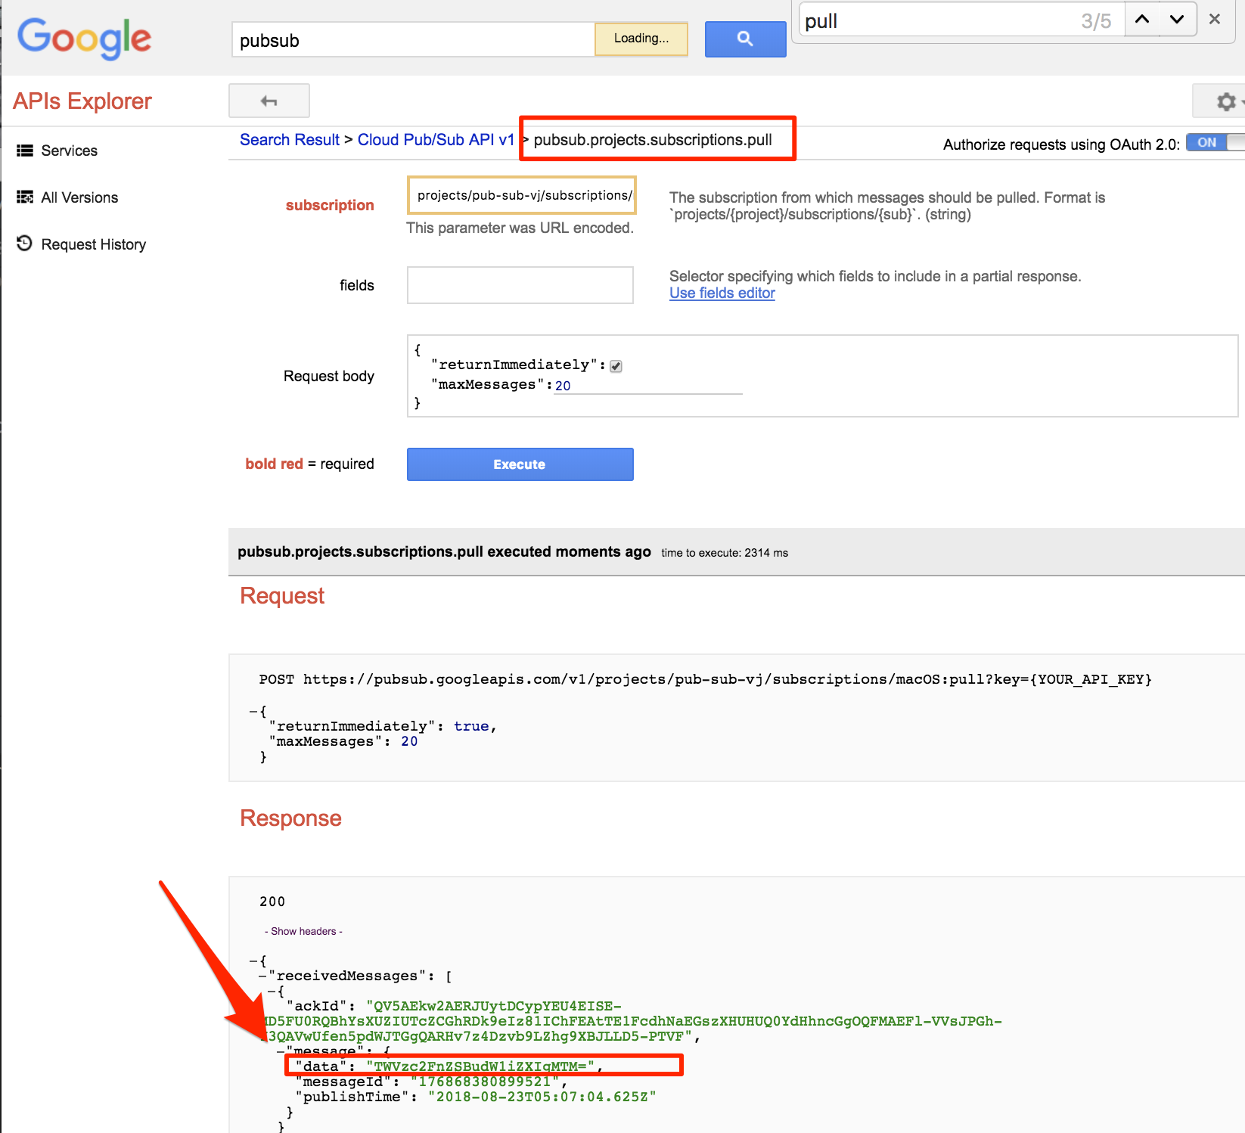Viewport: 1245px width, 1133px height.
Task: Click the 'time to execute: 2314 ms' text
Action: [725, 553]
